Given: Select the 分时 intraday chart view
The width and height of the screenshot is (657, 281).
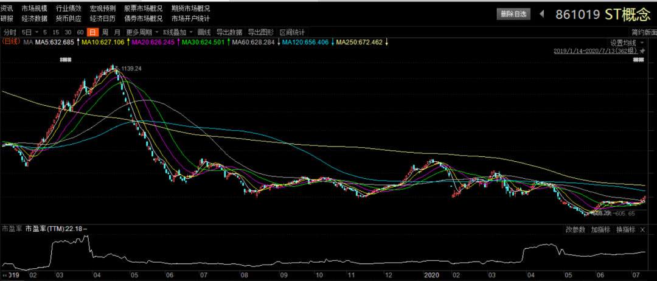Looking at the screenshot, I should 10,32.
